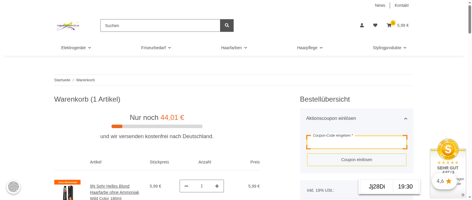Go to Startseite breadcrumb

click(62, 80)
